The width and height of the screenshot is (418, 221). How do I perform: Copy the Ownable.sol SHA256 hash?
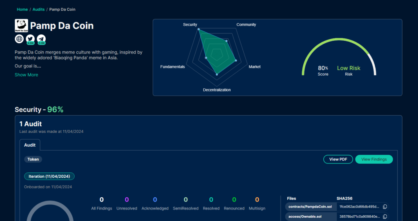click(385, 217)
